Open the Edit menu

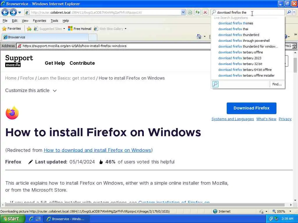click(x=15, y=21)
